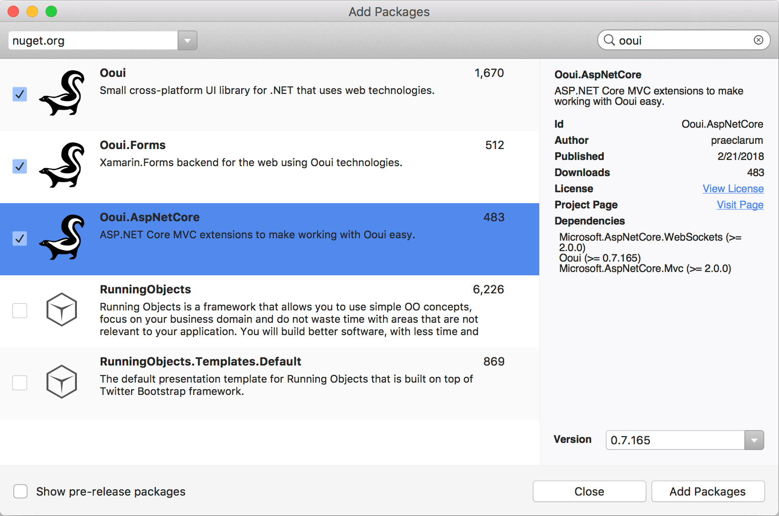779x516 pixels.
Task: Click the Ooui.Forms skunk icon
Action: (62, 165)
